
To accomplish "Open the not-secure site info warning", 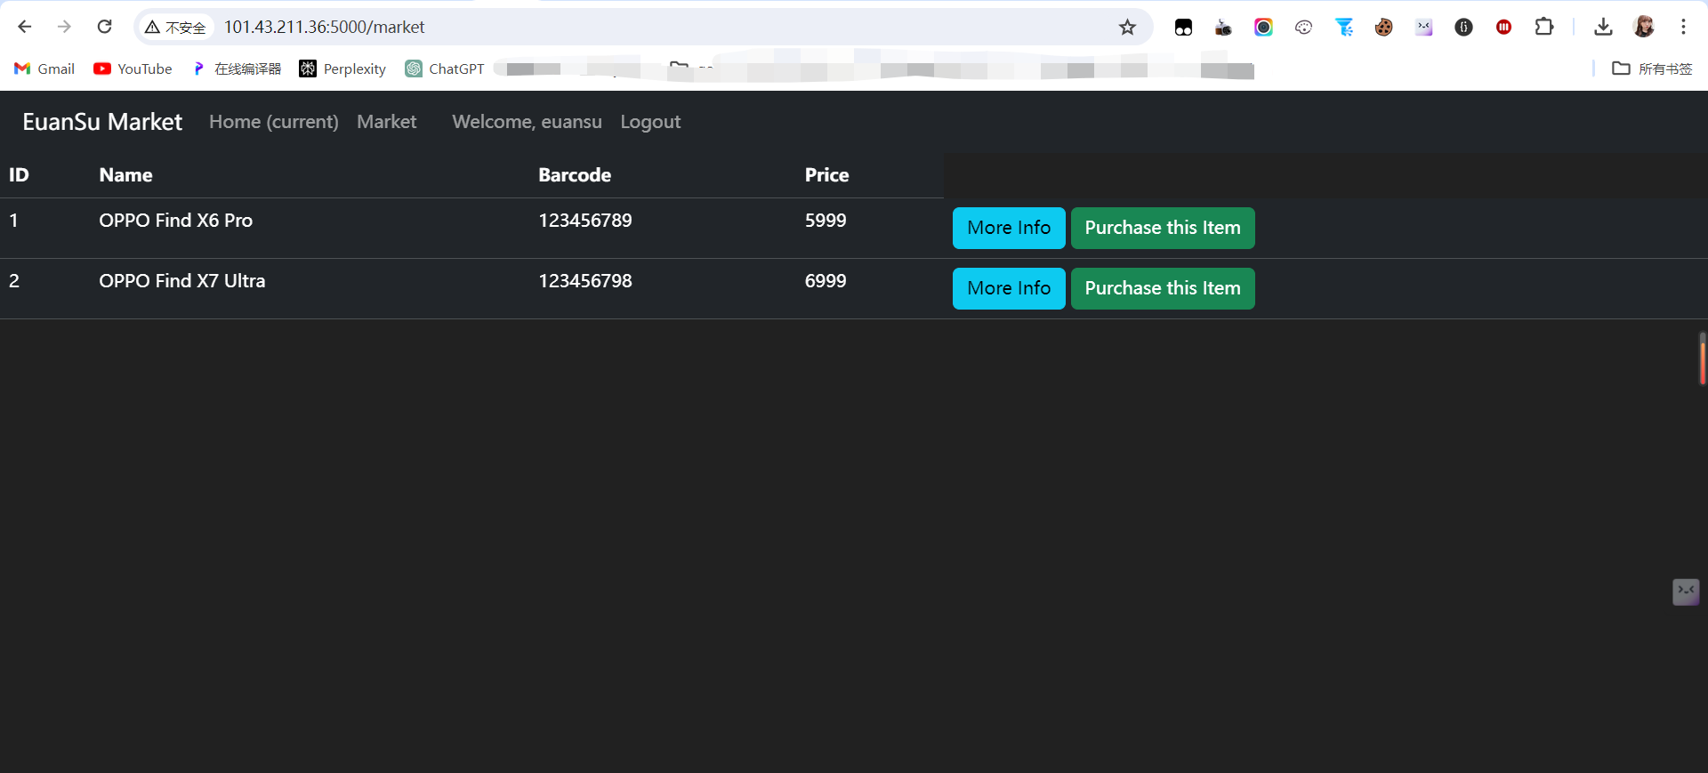I will [x=175, y=28].
